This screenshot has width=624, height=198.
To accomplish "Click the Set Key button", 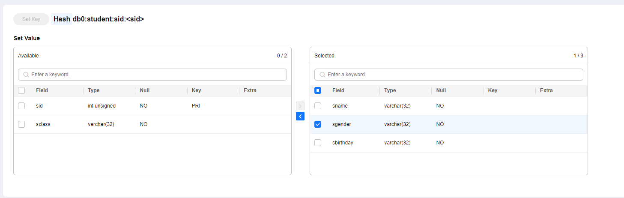I will coord(31,19).
